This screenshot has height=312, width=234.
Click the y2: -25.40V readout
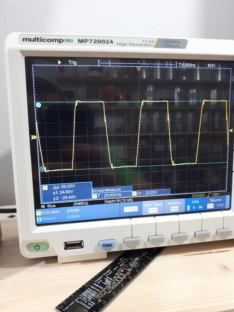65,197
